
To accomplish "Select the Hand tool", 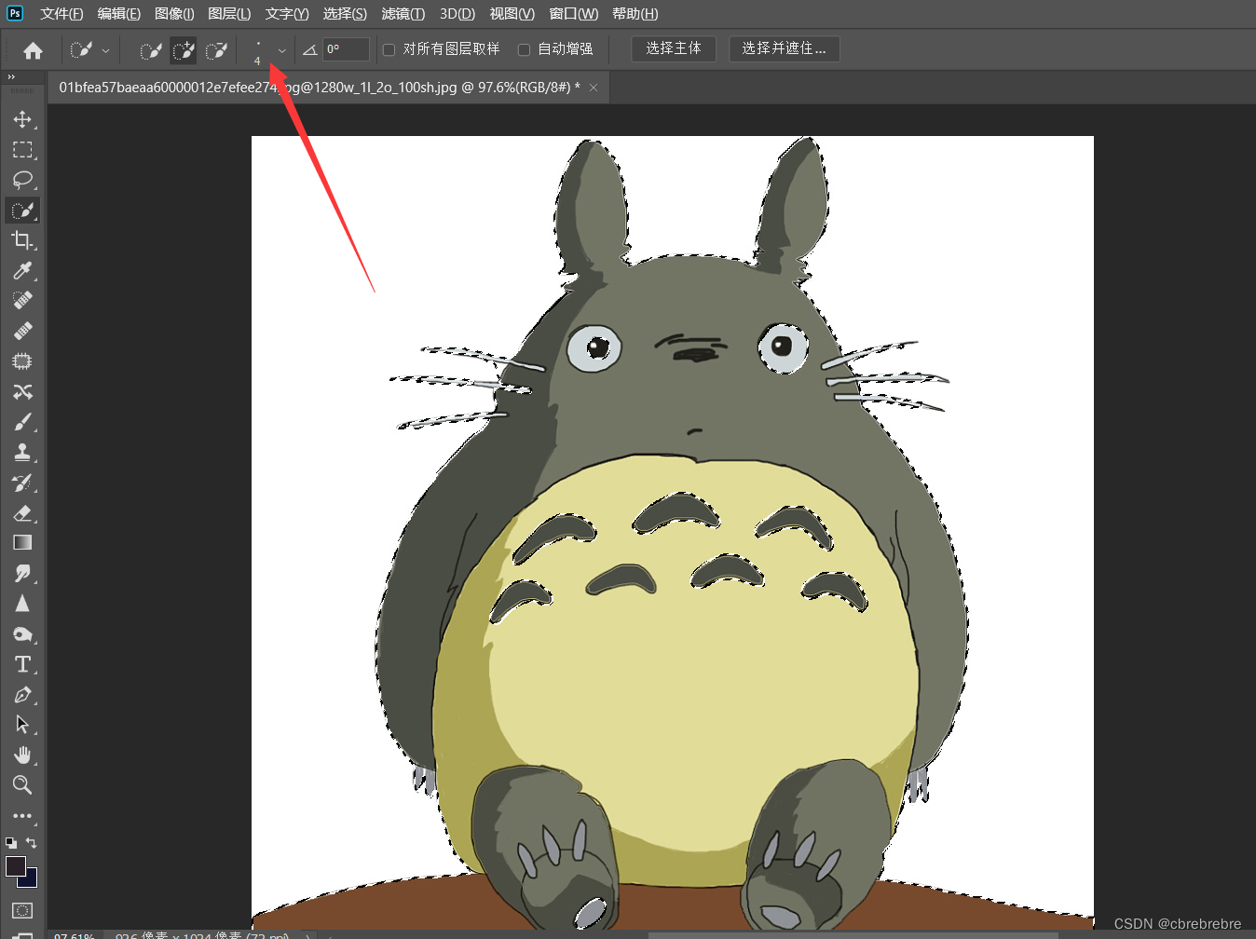I will (22, 755).
